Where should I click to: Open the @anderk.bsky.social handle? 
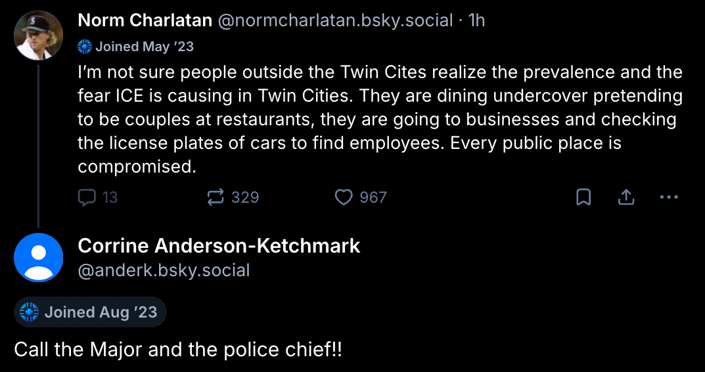pos(164,270)
